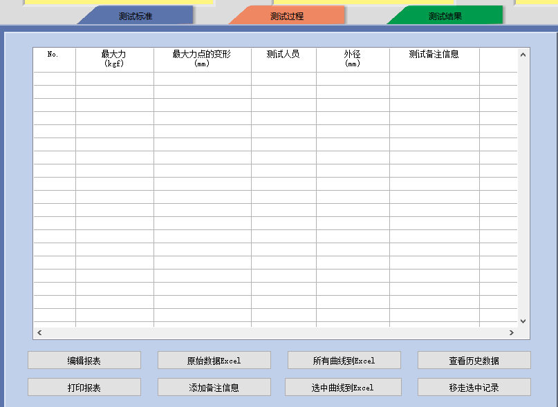The height and width of the screenshot is (407, 558).
Task: Click the 最大力点的变形 (mm) column header
Action: tap(202, 59)
